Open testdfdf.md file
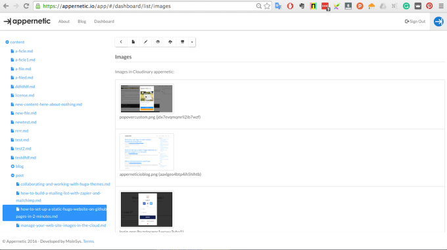The height and width of the screenshot is (250, 447). point(26,157)
